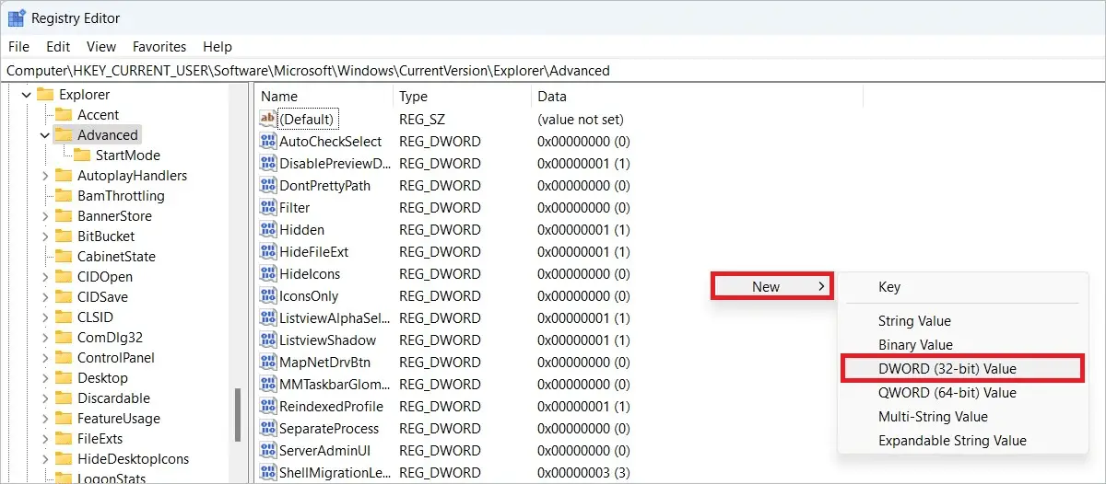The width and height of the screenshot is (1106, 484).
Task: Click the registry path address bar
Action: 553,70
